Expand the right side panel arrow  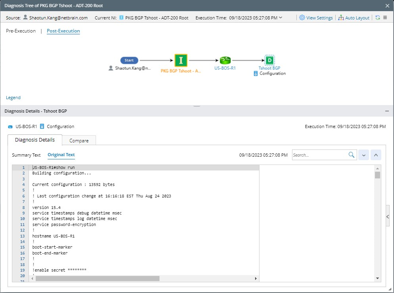click(x=388, y=216)
